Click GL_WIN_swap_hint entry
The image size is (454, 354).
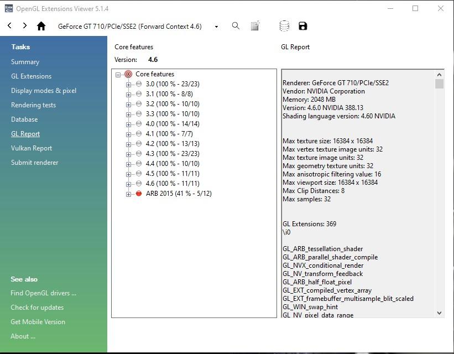click(310, 307)
